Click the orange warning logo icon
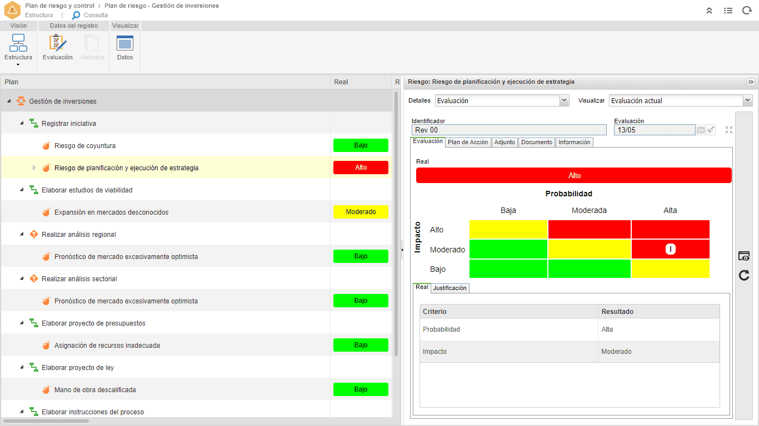The height and width of the screenshot is (426, 759). tap(12, 10)
